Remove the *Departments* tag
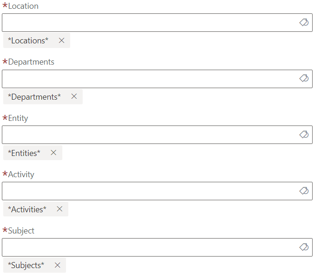Viewport: 314px width, 275px height. pyautogui.click(x=74, y=97)
